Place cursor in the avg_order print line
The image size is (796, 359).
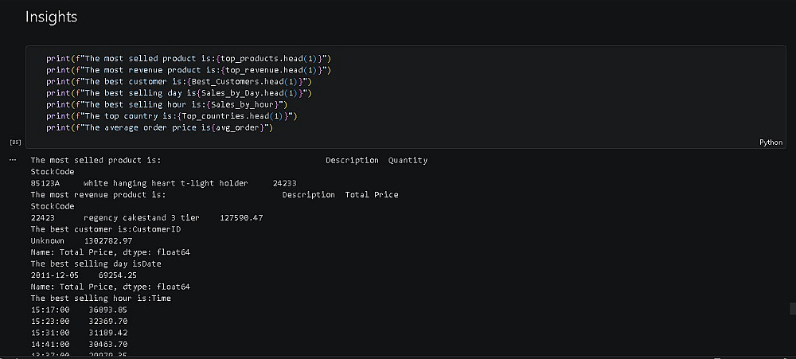[159, 127]
